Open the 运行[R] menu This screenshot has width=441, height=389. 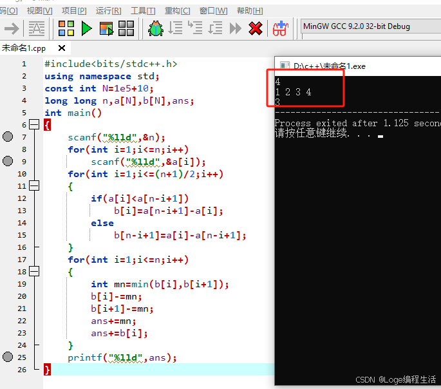point(109,11)
